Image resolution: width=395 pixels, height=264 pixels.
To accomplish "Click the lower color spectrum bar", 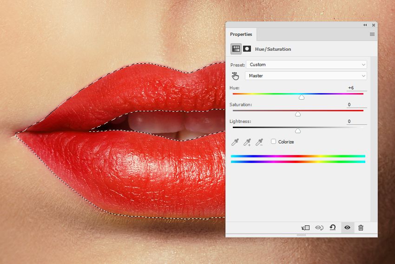I will click(x=298, y=162).
